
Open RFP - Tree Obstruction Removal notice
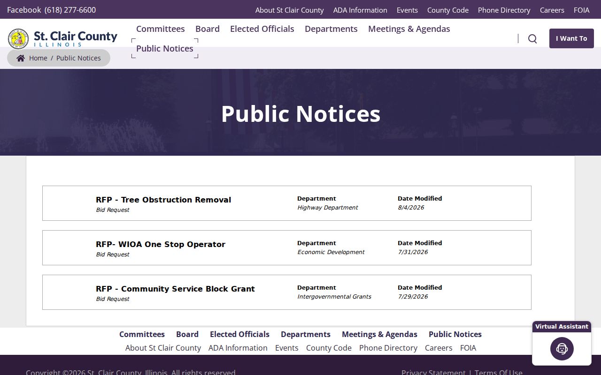(163, 200)
